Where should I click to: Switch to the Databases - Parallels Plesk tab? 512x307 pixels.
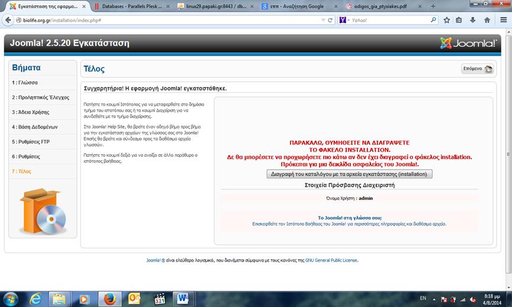coord(132,6)
